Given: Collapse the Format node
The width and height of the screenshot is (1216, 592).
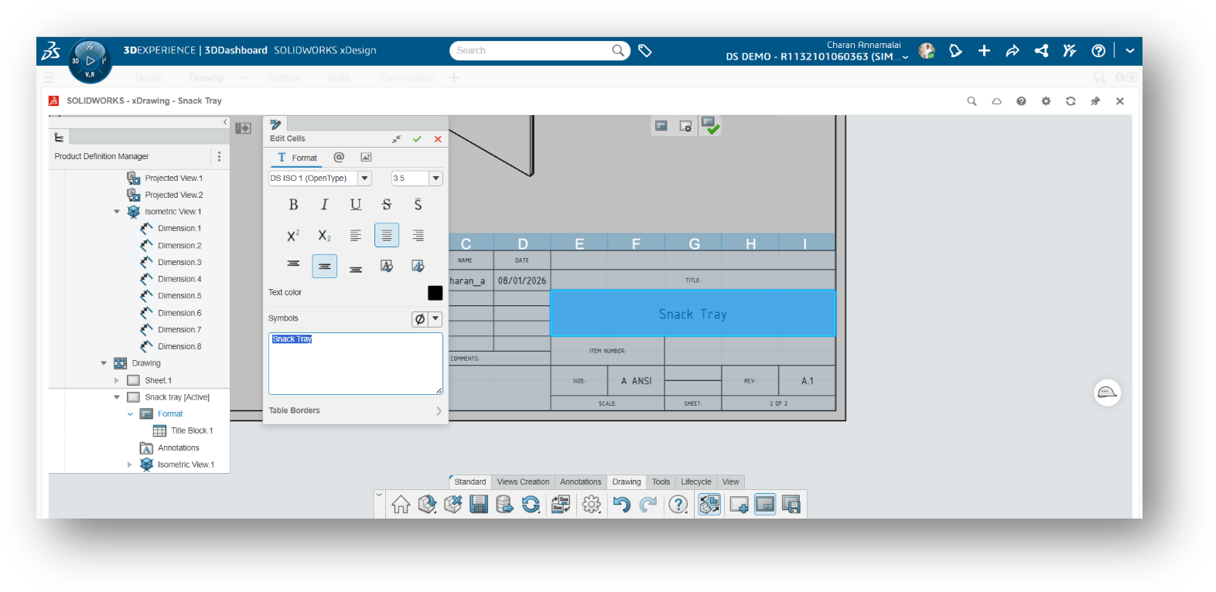Looking at the screenshot, I should click(130, 414).
